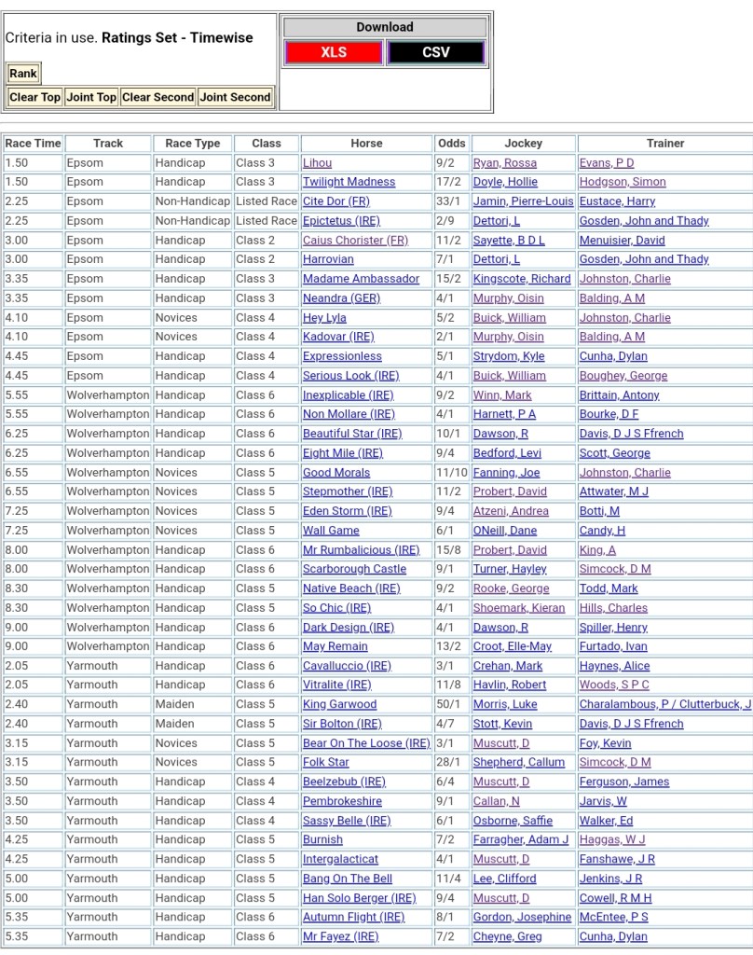Screen dimensions: 753x955
Task: Click the Horse column header
Action: pyautogui.click(x=366, y=144)
